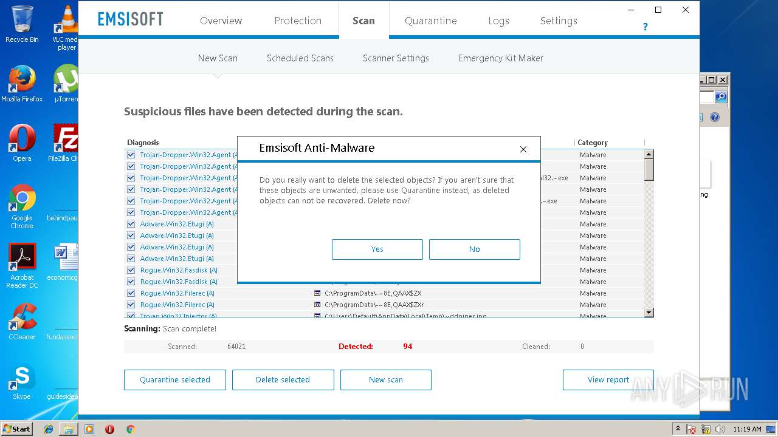Click Delete selected button
The width and height of the screenshot is (778, 437).
[283, 380]
